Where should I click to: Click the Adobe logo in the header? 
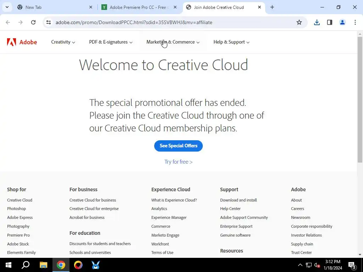(22, 42)
